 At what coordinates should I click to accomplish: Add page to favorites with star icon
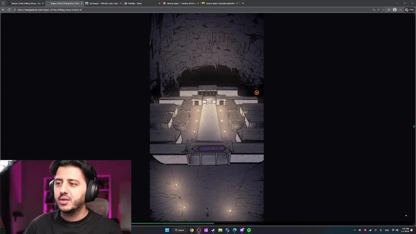(x=383, y=10)
